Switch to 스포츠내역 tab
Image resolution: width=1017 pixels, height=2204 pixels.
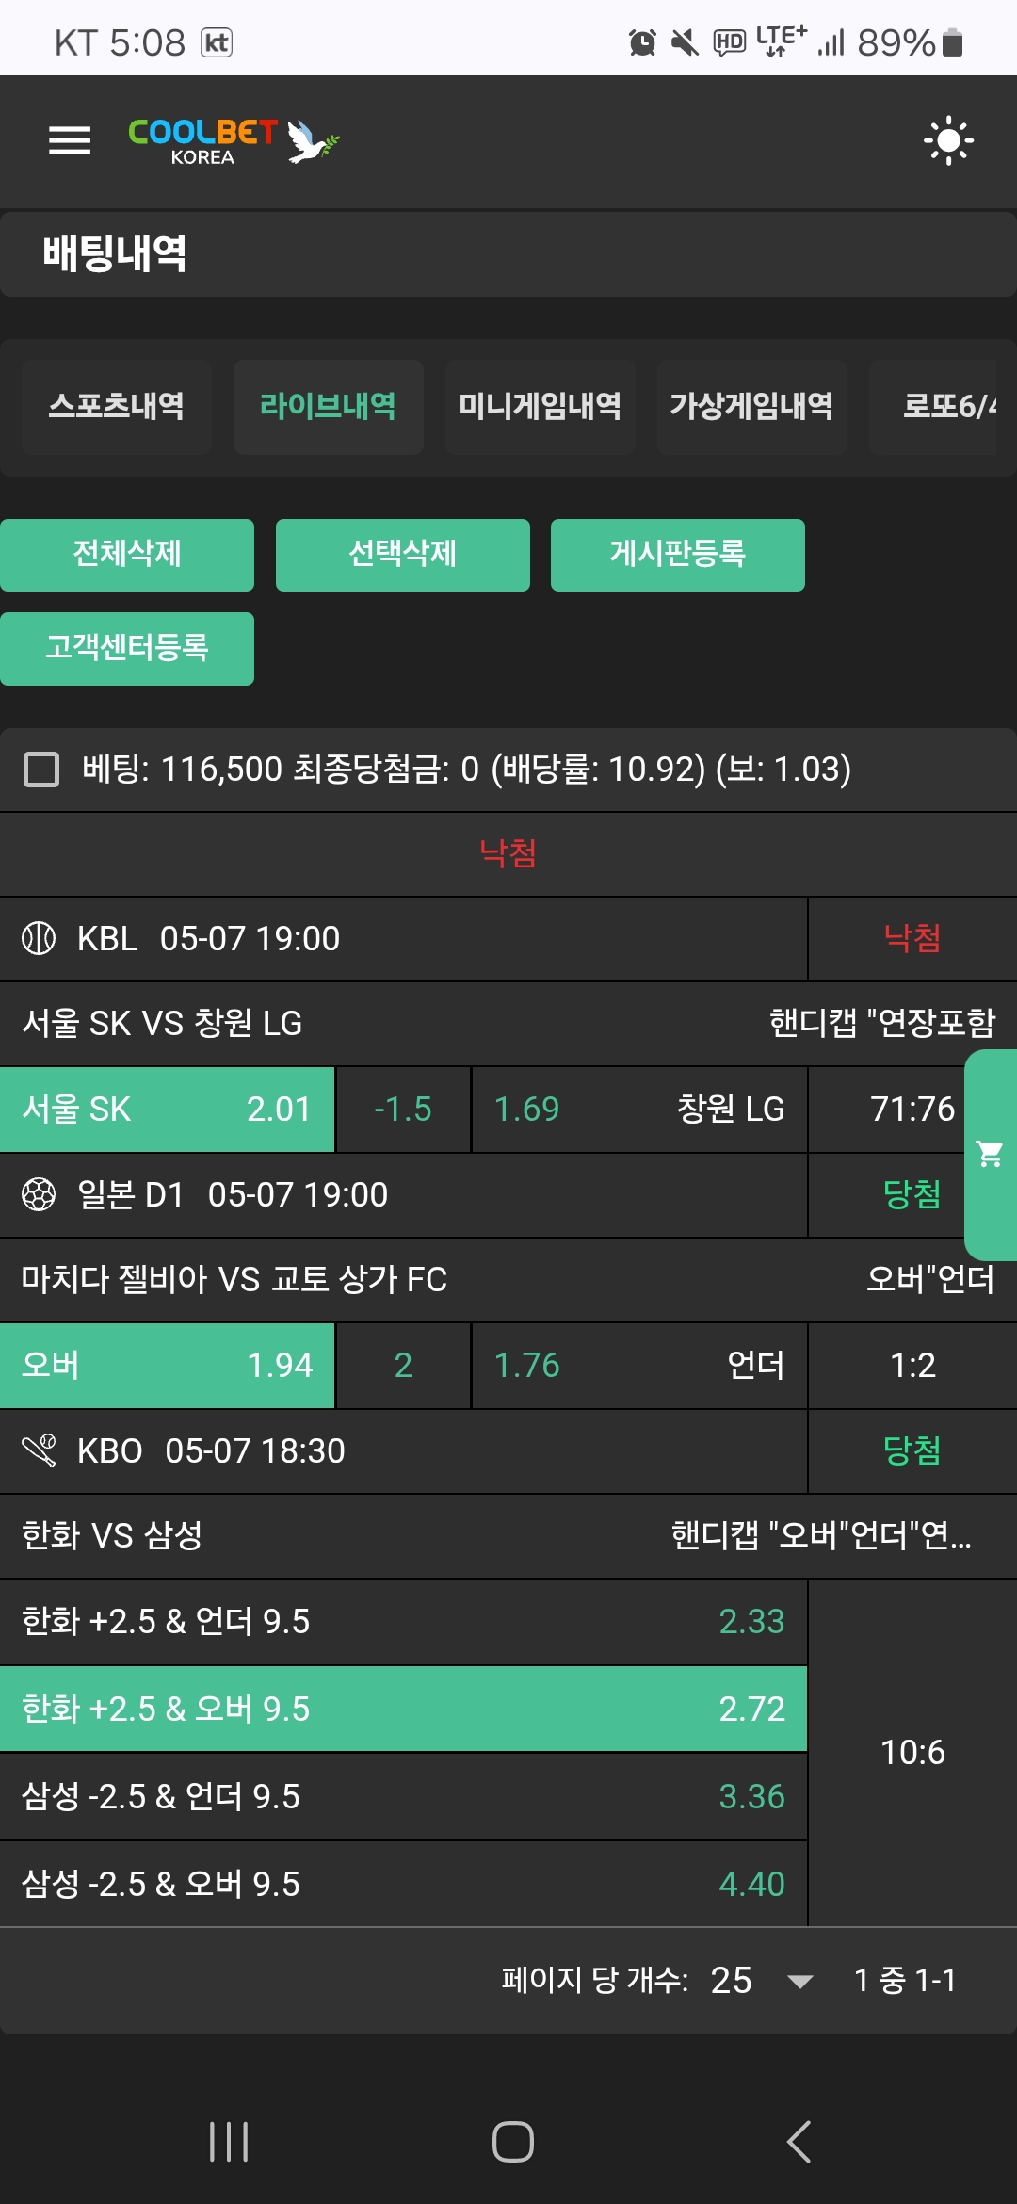117,407
